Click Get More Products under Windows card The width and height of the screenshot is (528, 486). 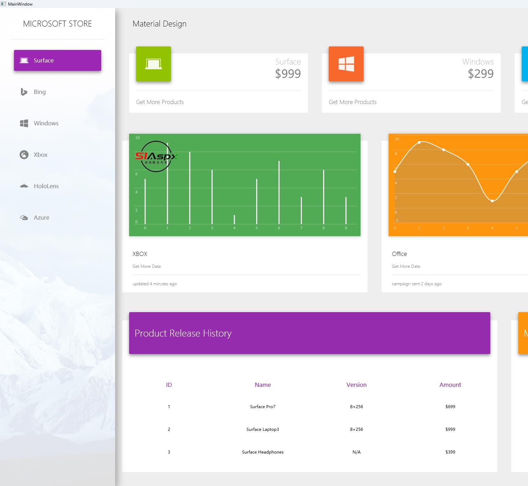pyautogui.click(x=352, y=102)
